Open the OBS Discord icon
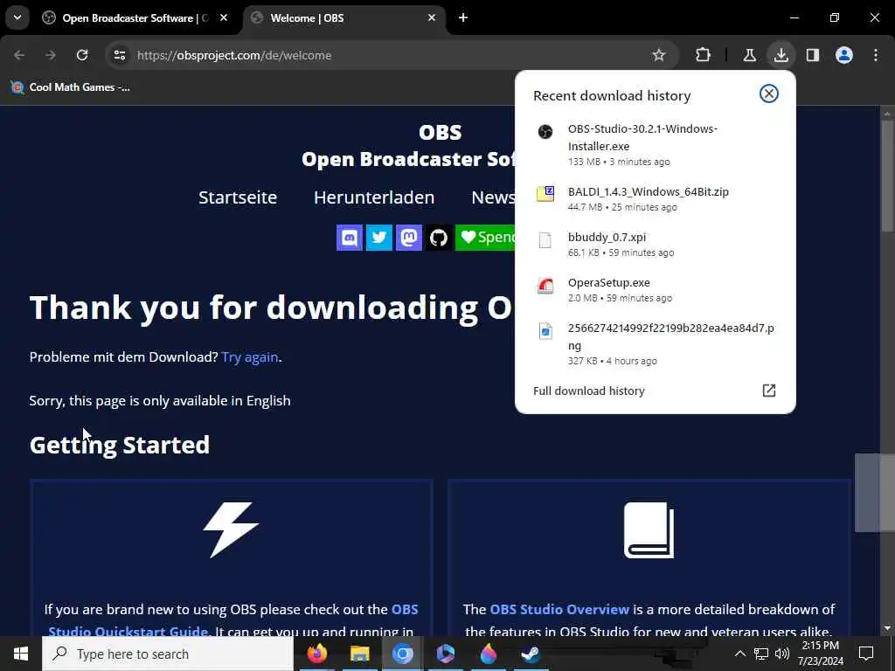This screenshot has width=895, height=671. coord(350,238)
